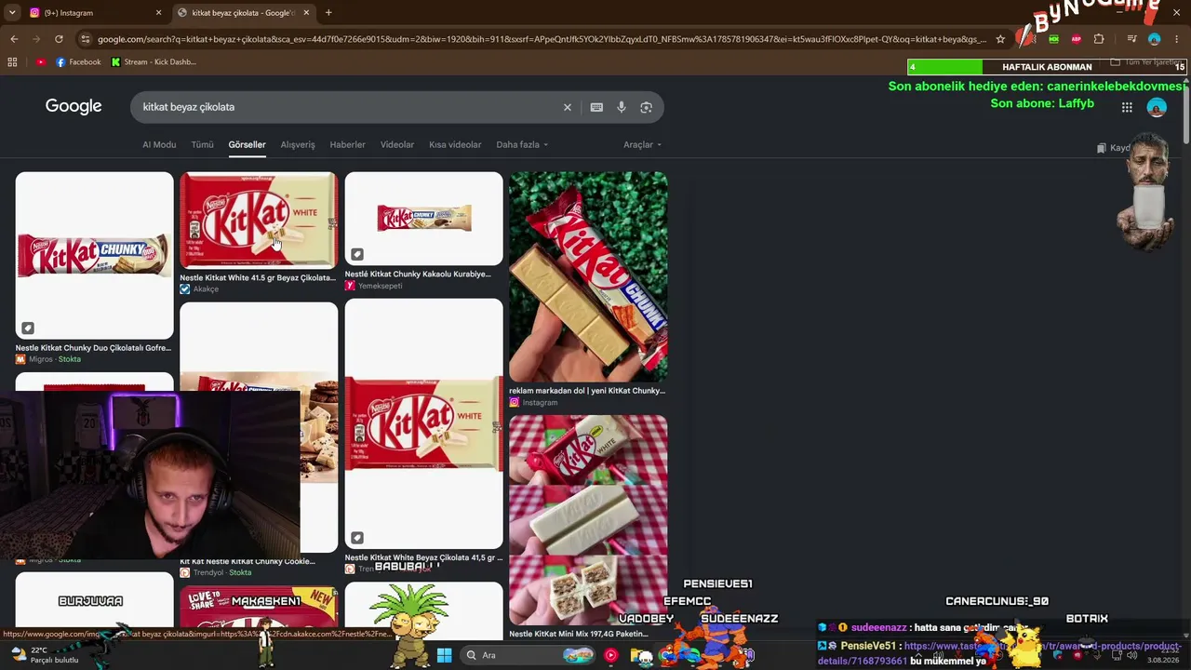Switch to the Instagram tab
Screen dimensions: 1191x670
[93, 13]
